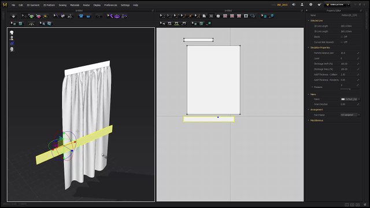370x208 pixels.
Task: Toggle Curved Side Geometry Off checkbox
Action: click(x=342, y=42)
